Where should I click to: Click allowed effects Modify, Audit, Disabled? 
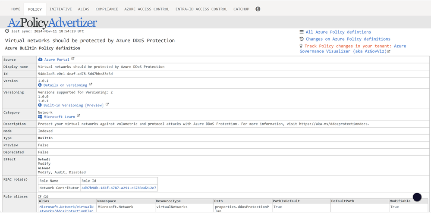[62, 172]
